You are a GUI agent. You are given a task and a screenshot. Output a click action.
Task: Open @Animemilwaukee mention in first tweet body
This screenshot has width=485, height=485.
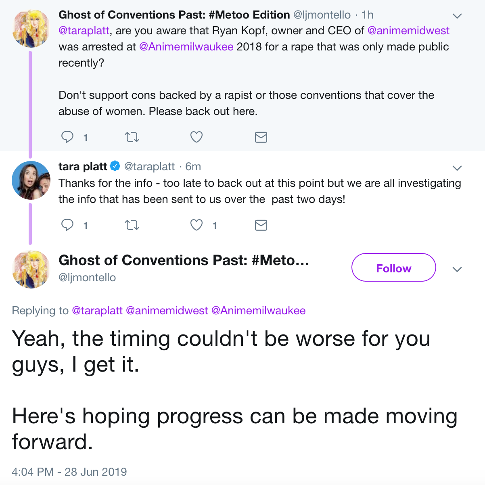[186, 47]
